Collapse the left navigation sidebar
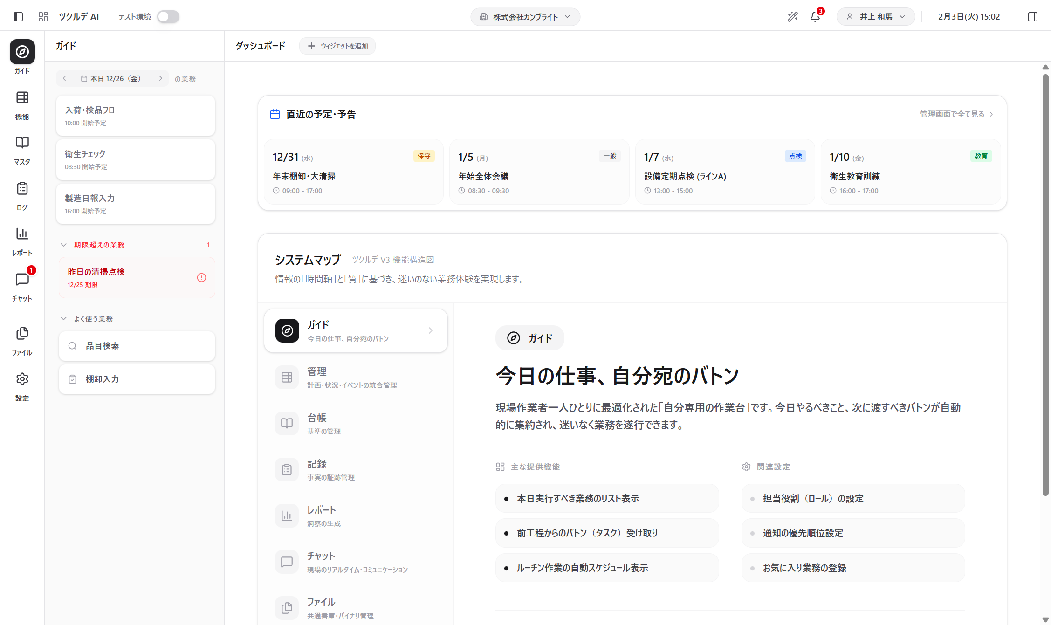 [18, 16]
